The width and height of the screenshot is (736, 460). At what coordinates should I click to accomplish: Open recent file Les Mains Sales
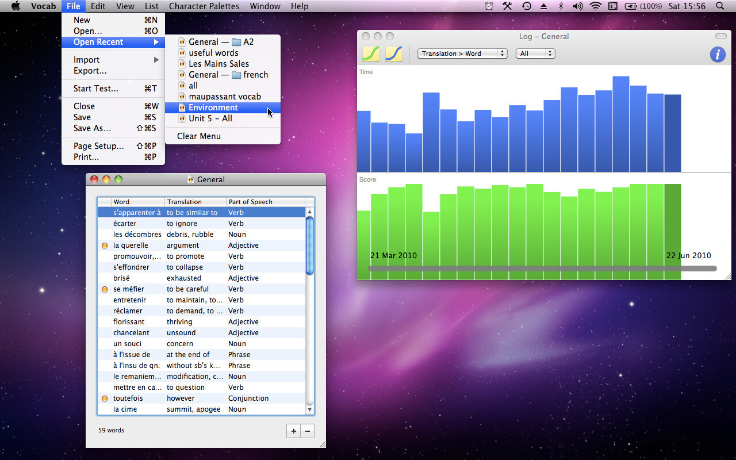click(223, 64)
